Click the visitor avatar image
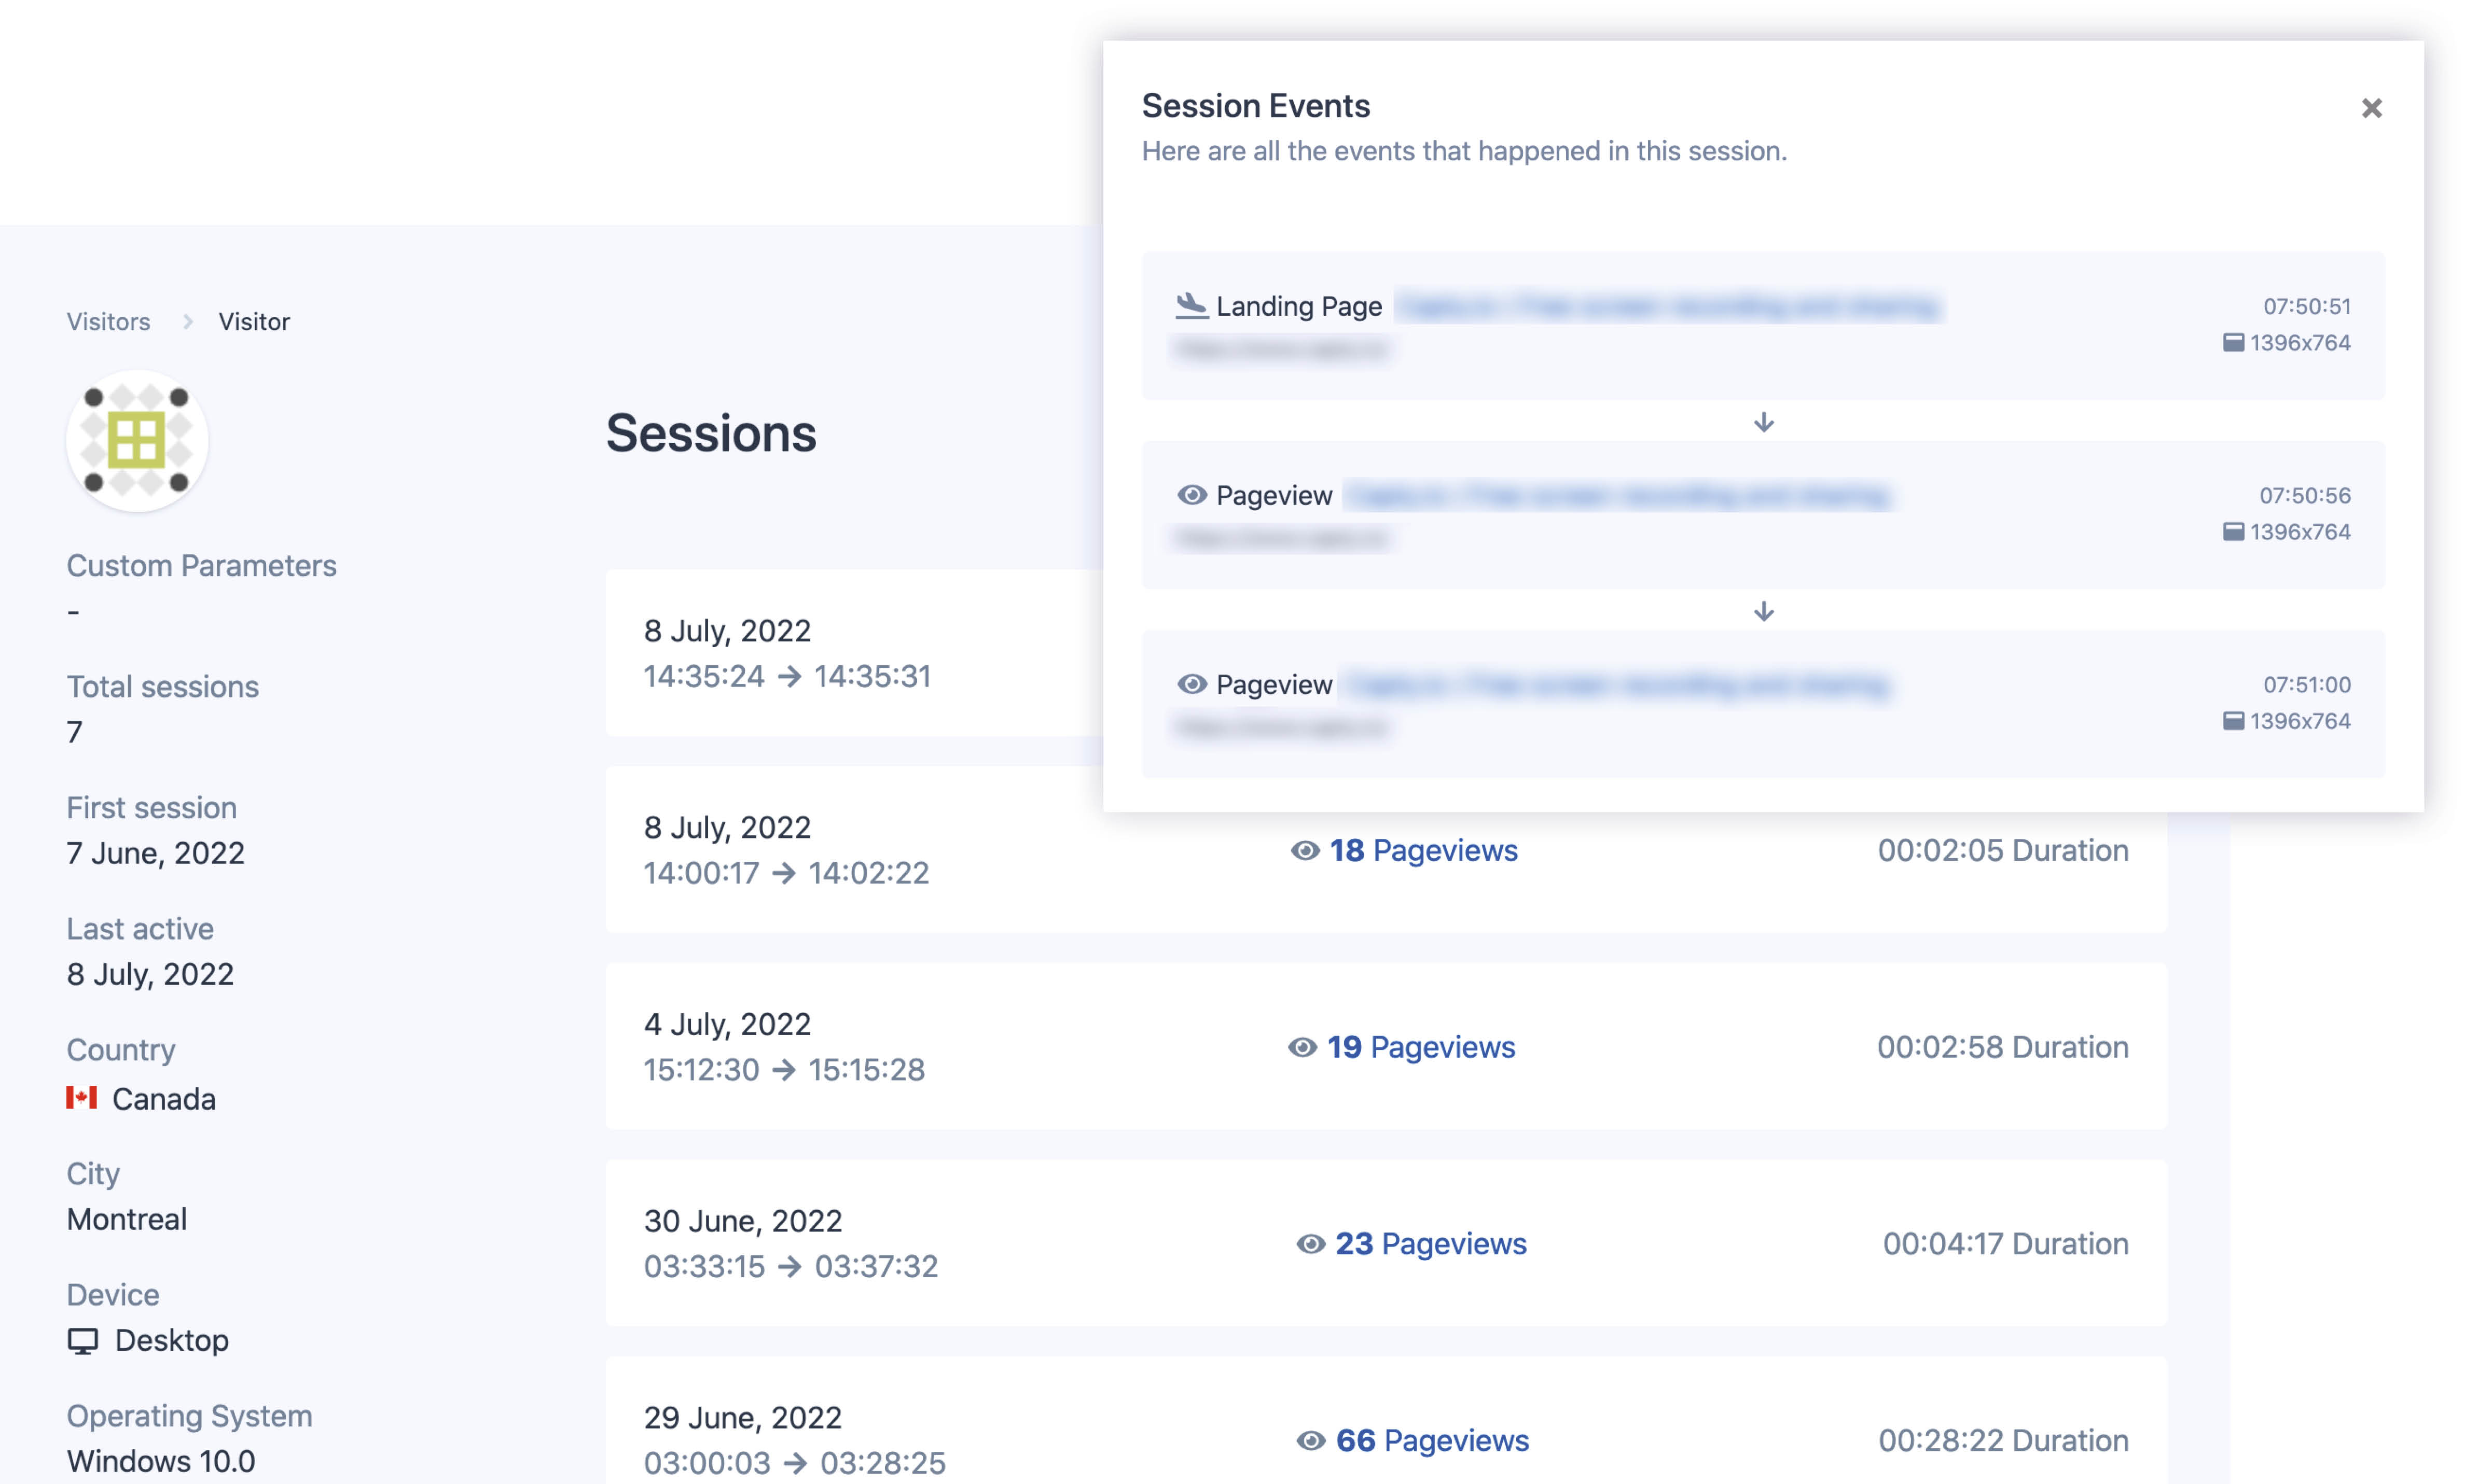 coord(137,440)
